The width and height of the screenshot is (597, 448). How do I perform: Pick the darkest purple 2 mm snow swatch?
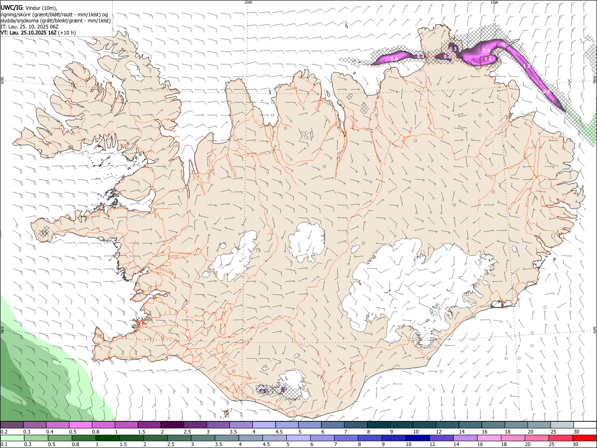tap(172, 425)
